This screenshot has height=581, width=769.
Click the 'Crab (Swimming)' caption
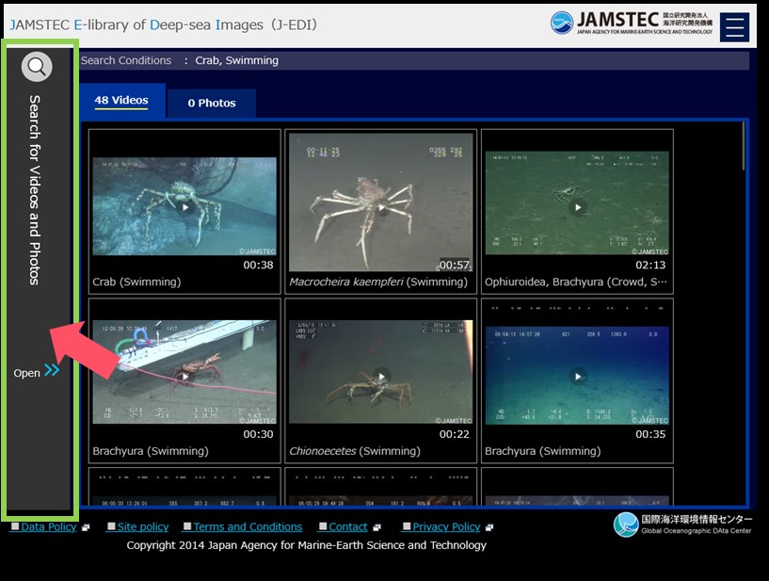click(x=136, y=282)
